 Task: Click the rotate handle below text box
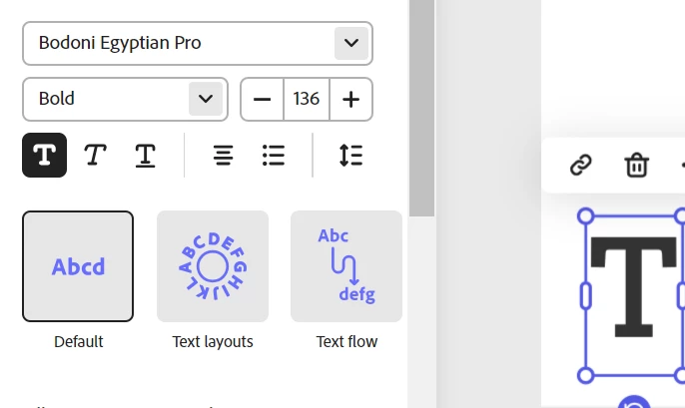click(x=634, y=402)
